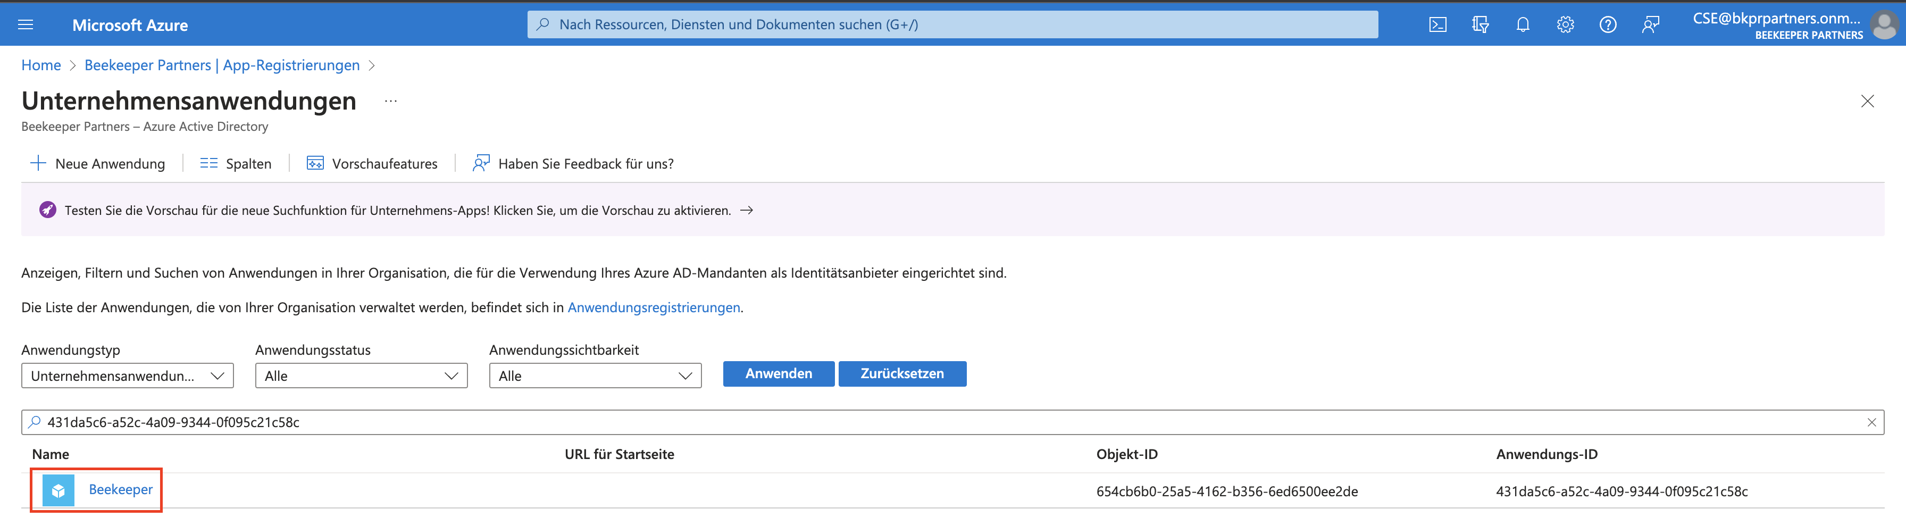Open the feedback icon in top bar
Image resolution: width=1906 pixels, height=517 pixels.
[1651, 24]
